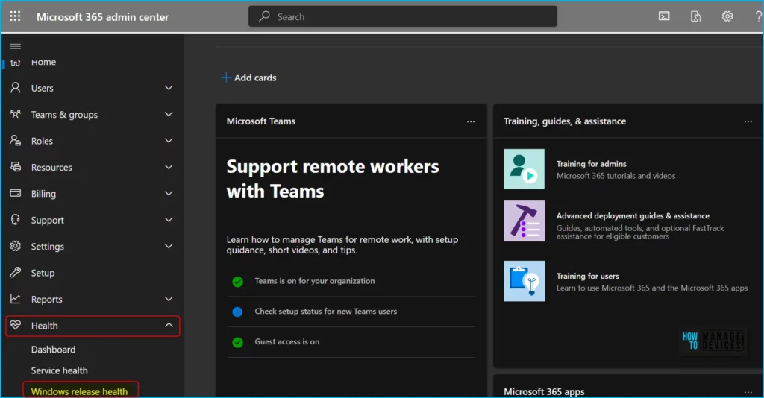
Task: Click the Billing card icon
Action: (x=16, y=193)
